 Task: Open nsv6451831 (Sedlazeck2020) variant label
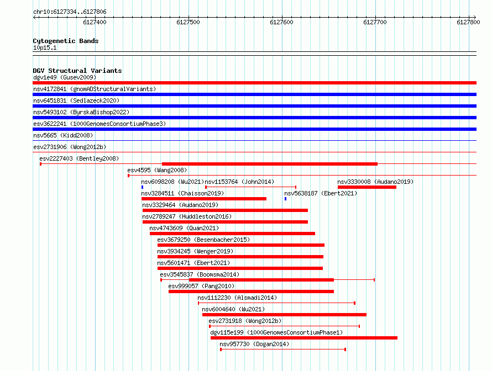76,100
